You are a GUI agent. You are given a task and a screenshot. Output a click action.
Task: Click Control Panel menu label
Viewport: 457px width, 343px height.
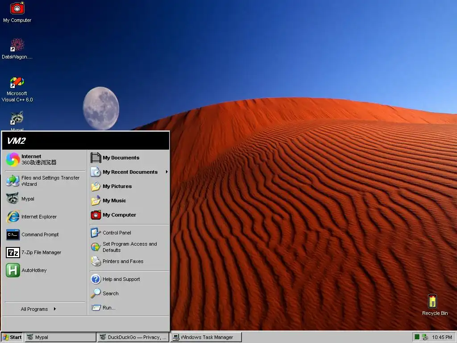(117, 233)
